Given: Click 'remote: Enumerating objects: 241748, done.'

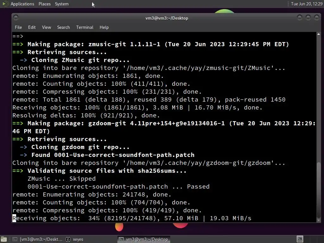Looking at the screenshot, I should pos(92,195).
